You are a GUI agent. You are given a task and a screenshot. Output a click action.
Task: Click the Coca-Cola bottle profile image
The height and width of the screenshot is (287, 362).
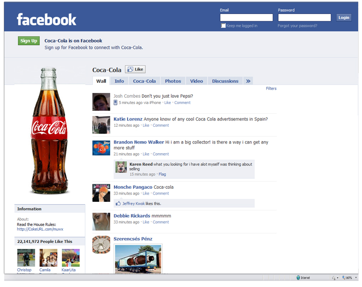click(x=49, y=130)
